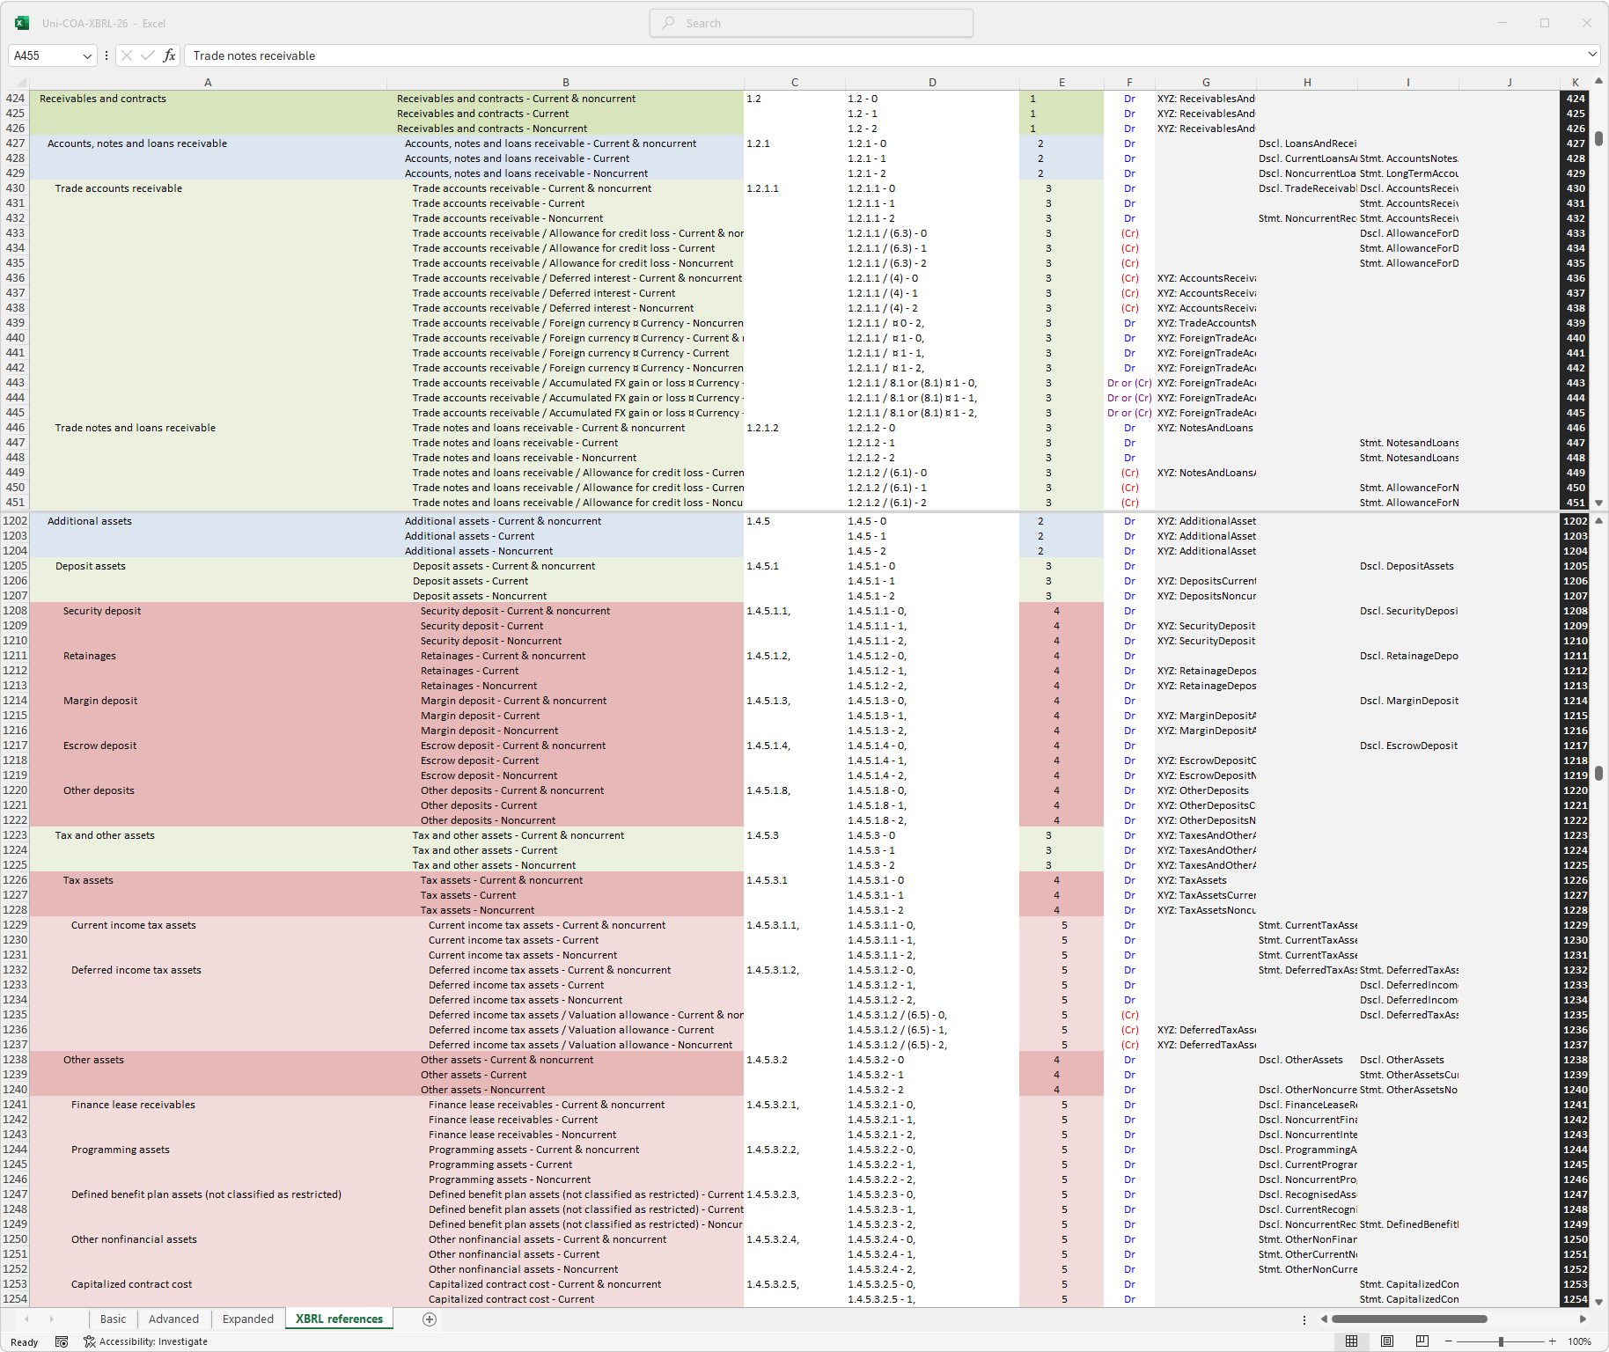Click the zoom out minus button
1609x1352 pixels.
click(1449, 1341)
